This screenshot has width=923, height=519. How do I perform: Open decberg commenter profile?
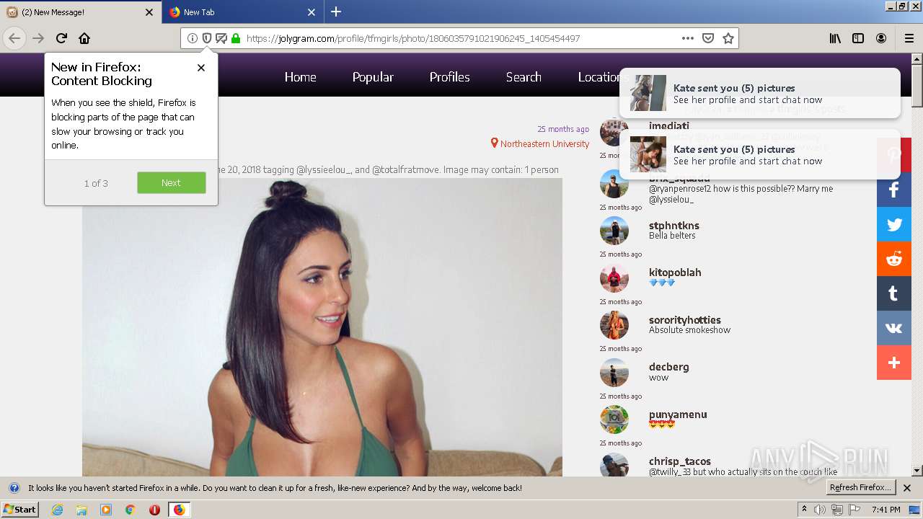click(x=669, y=367)
